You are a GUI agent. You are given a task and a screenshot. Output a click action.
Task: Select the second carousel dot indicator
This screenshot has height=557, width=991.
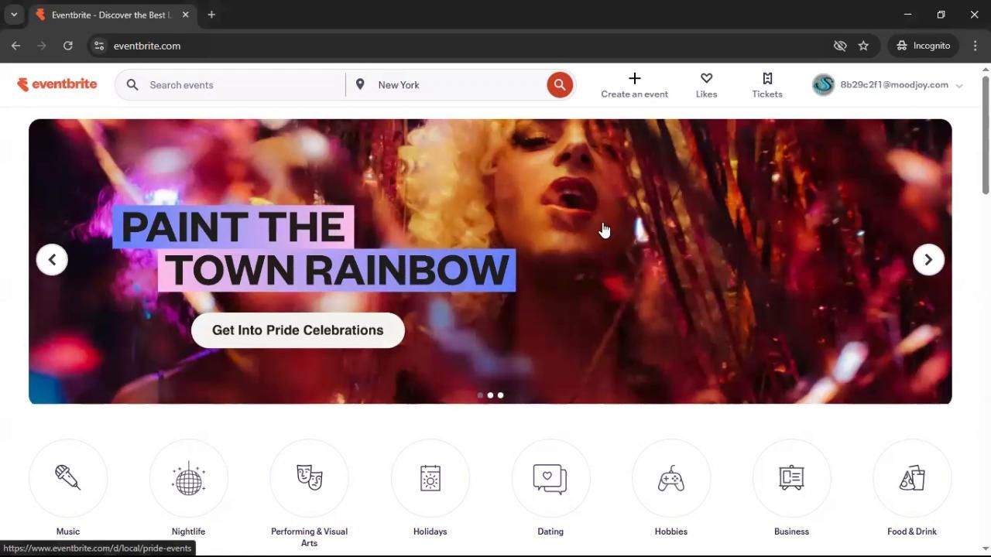490,395
